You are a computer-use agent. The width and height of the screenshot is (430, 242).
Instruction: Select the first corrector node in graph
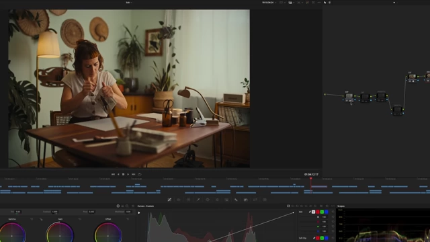tap(349, 97)
